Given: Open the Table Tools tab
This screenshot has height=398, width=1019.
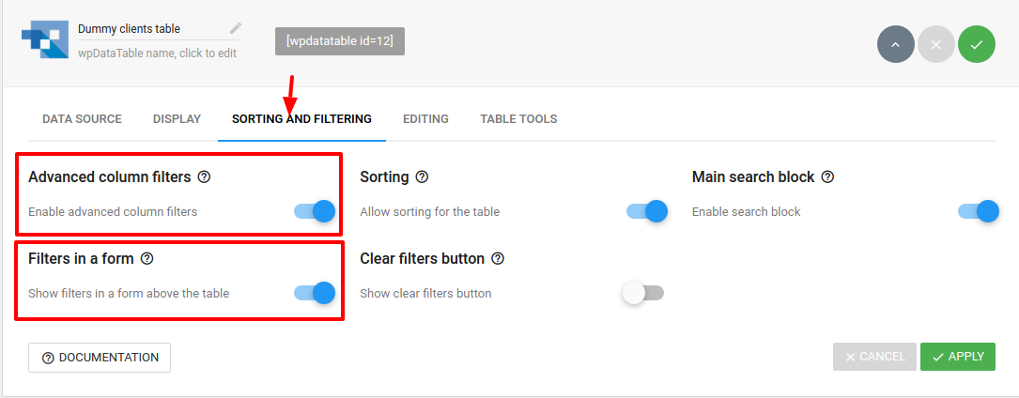Looking at the screenshot, I should tap(518, 119).
